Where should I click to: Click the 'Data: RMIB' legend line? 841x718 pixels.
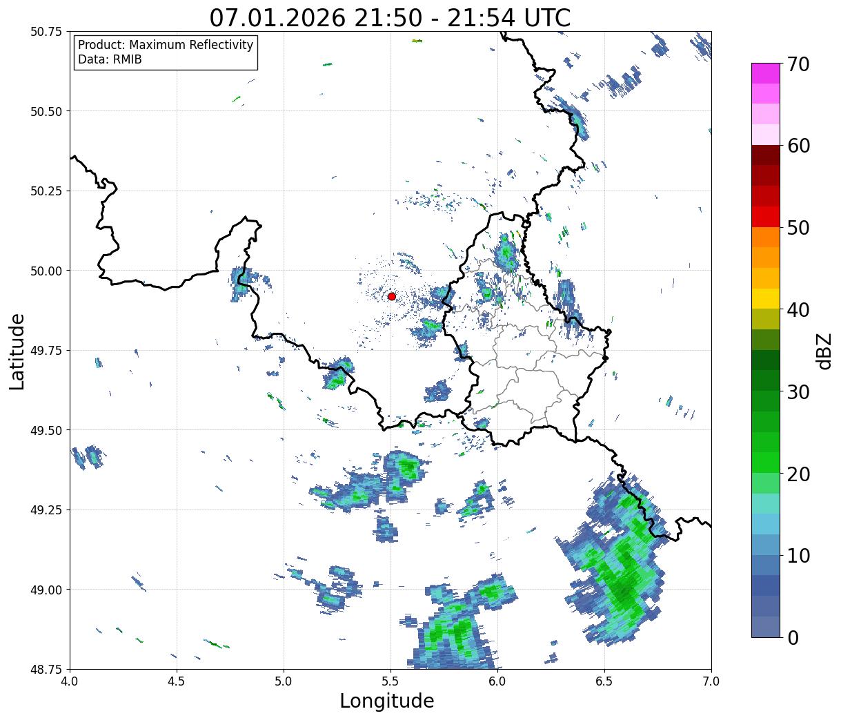pos(110,59)
